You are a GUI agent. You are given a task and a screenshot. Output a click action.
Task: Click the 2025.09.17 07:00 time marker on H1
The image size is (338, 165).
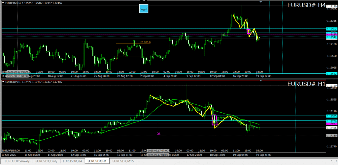158,150
